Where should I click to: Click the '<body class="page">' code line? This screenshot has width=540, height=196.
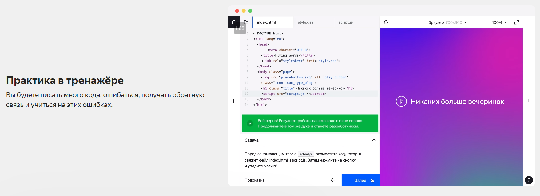tap(276, 72)
